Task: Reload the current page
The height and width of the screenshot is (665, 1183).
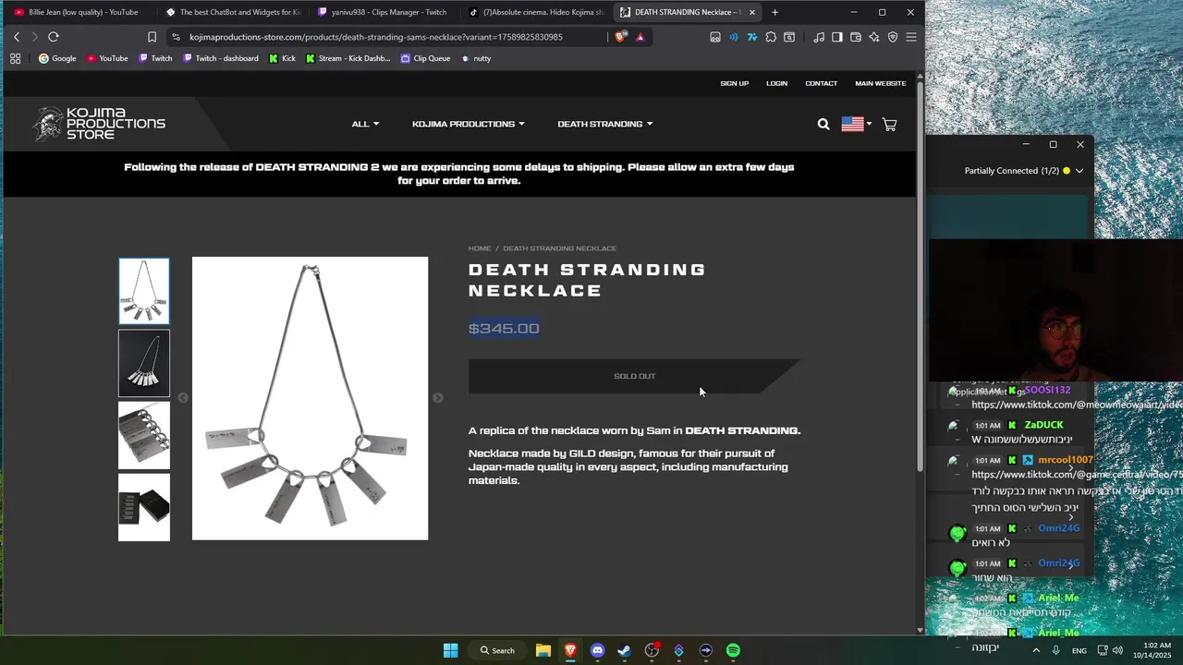Action: click(53, 37)
